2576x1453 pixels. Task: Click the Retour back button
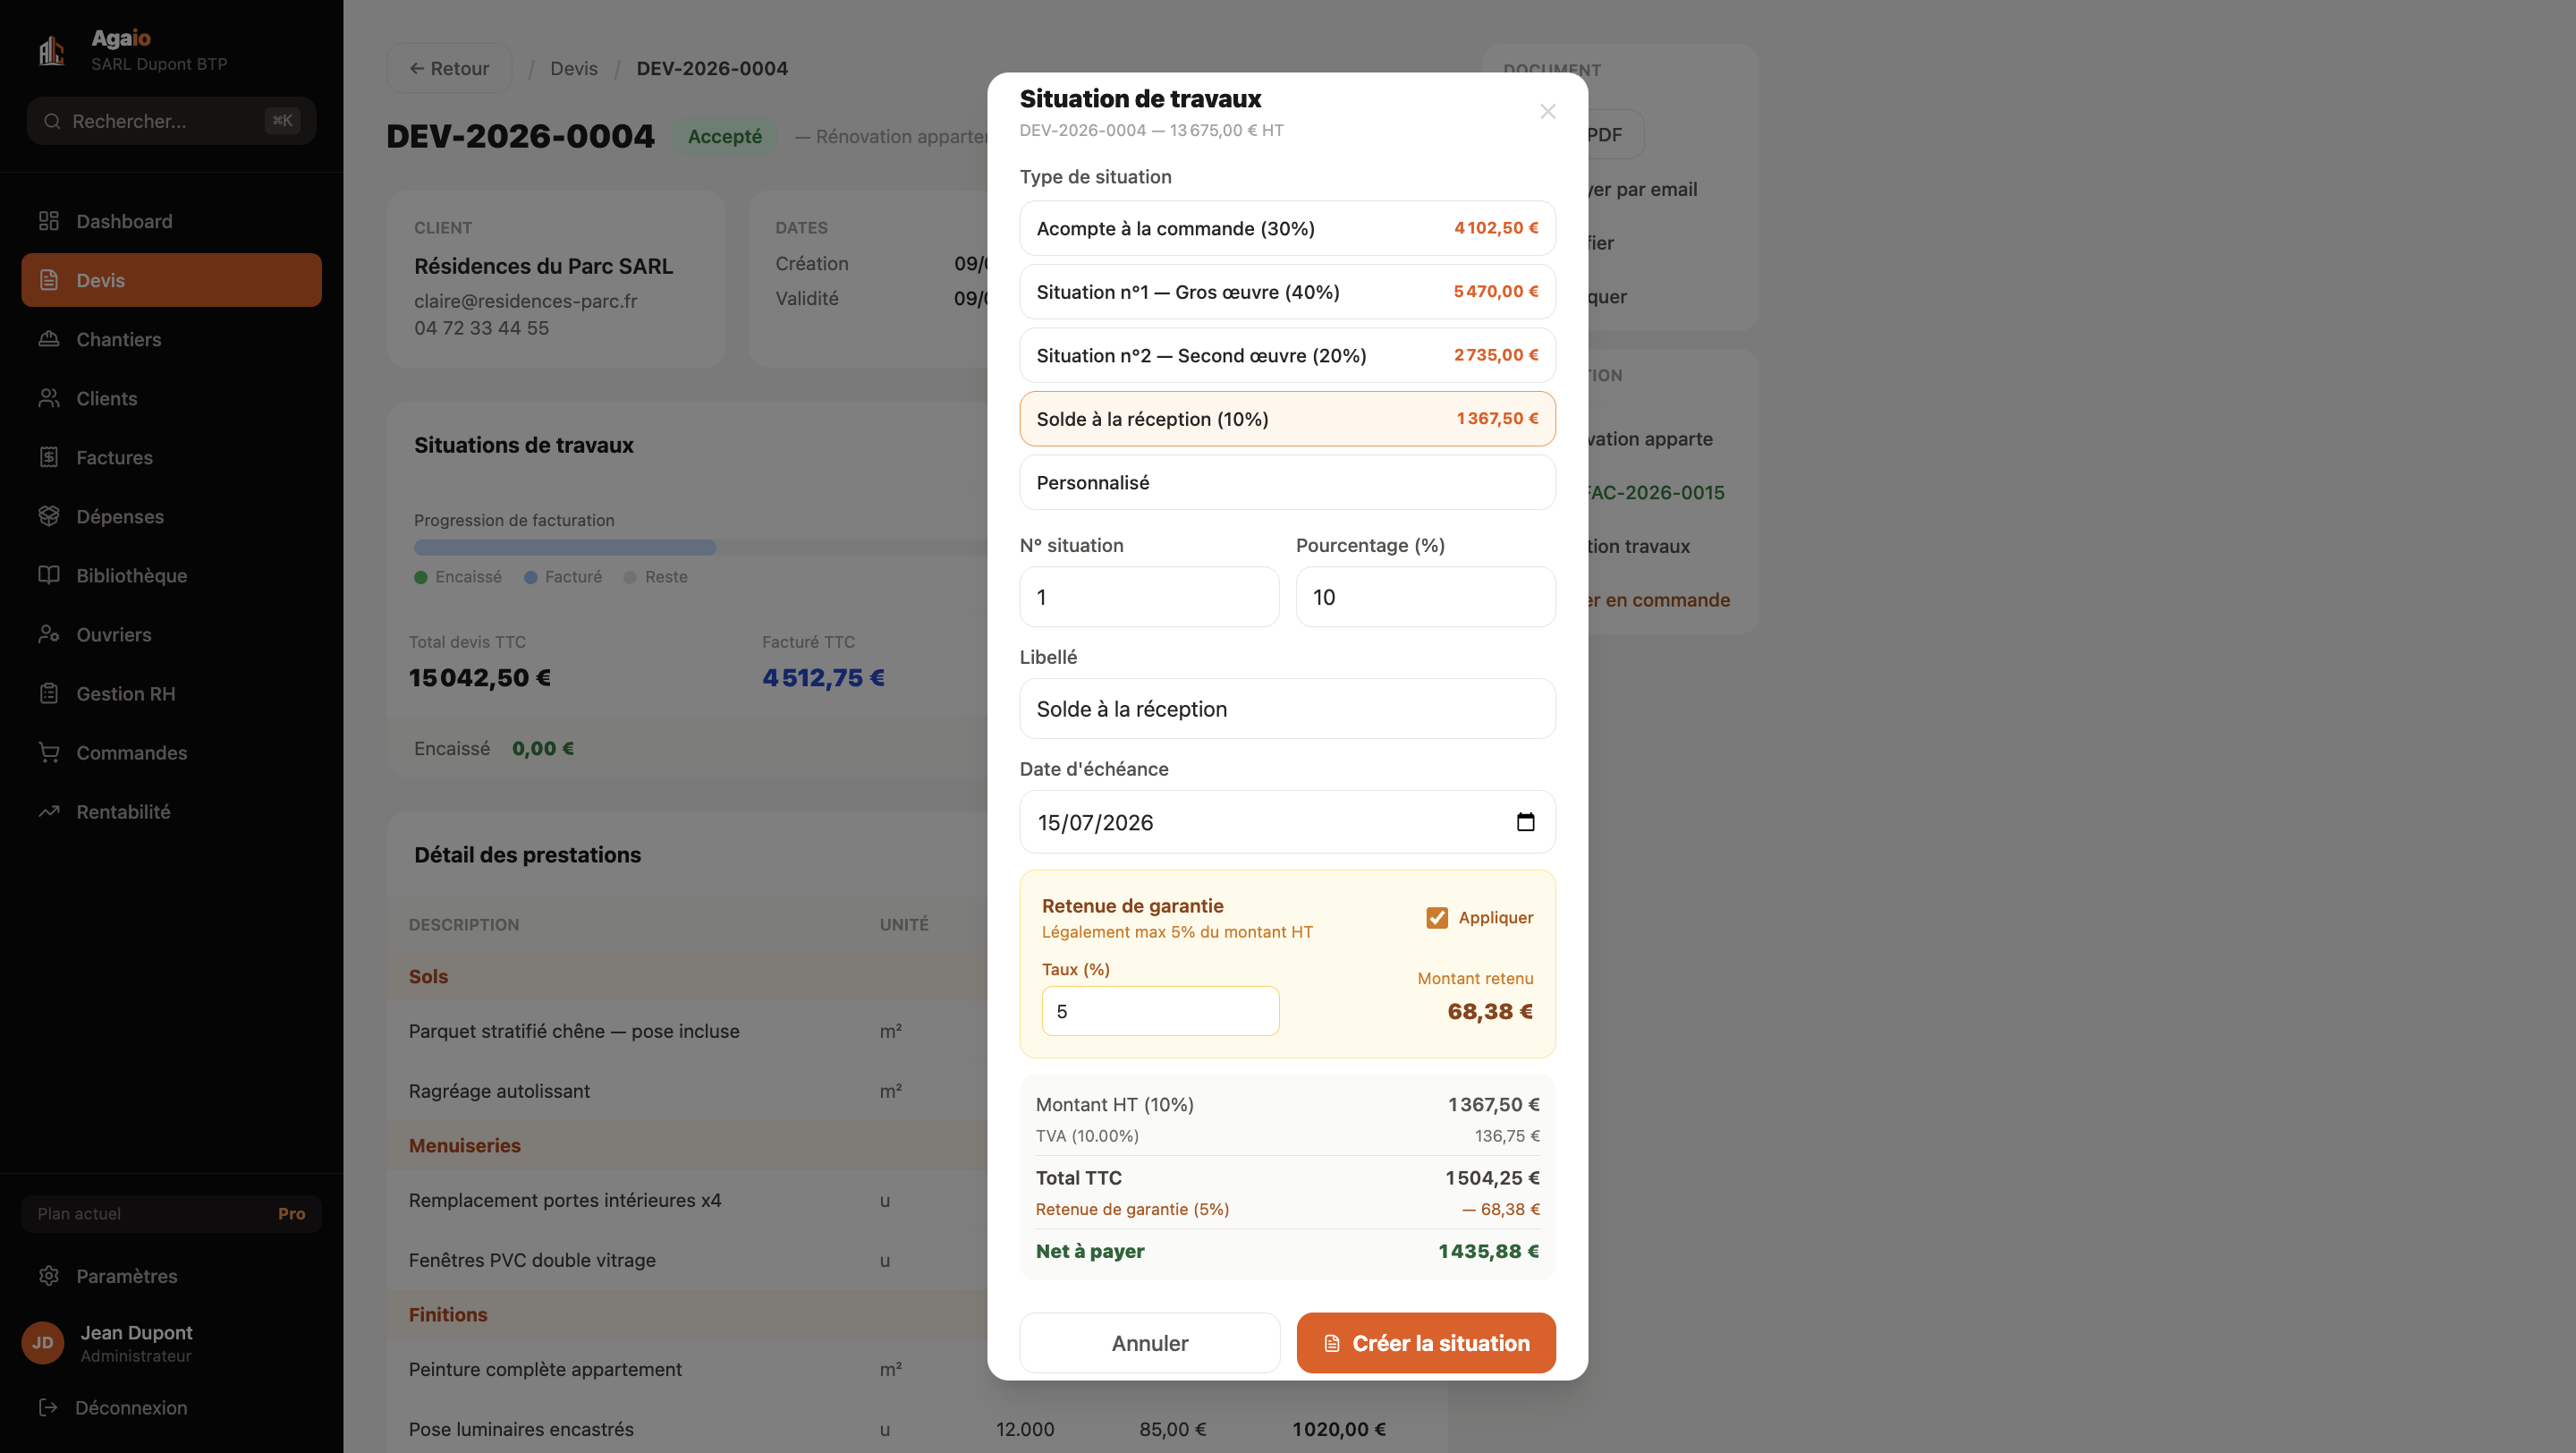pyautogui.click(x=449, y=68)
